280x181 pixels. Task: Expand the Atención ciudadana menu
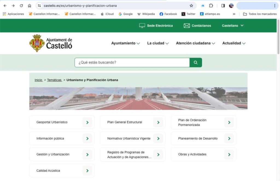pos(195,43)
